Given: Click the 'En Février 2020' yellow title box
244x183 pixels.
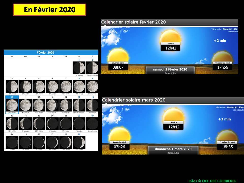Looking at the screenshot, I should point(50,10).
